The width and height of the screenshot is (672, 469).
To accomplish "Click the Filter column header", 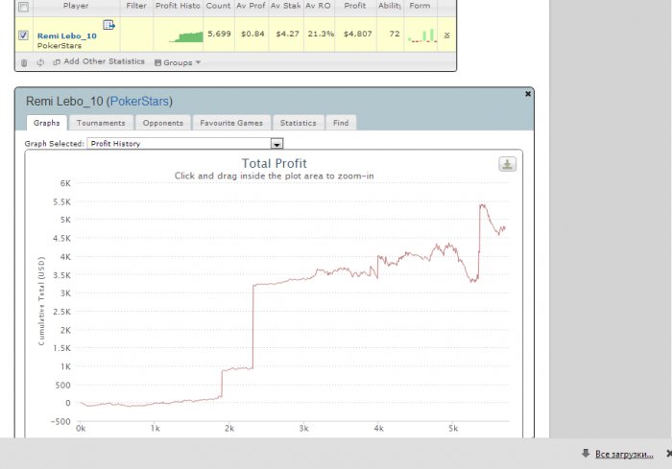I will (x=136, y=6).
